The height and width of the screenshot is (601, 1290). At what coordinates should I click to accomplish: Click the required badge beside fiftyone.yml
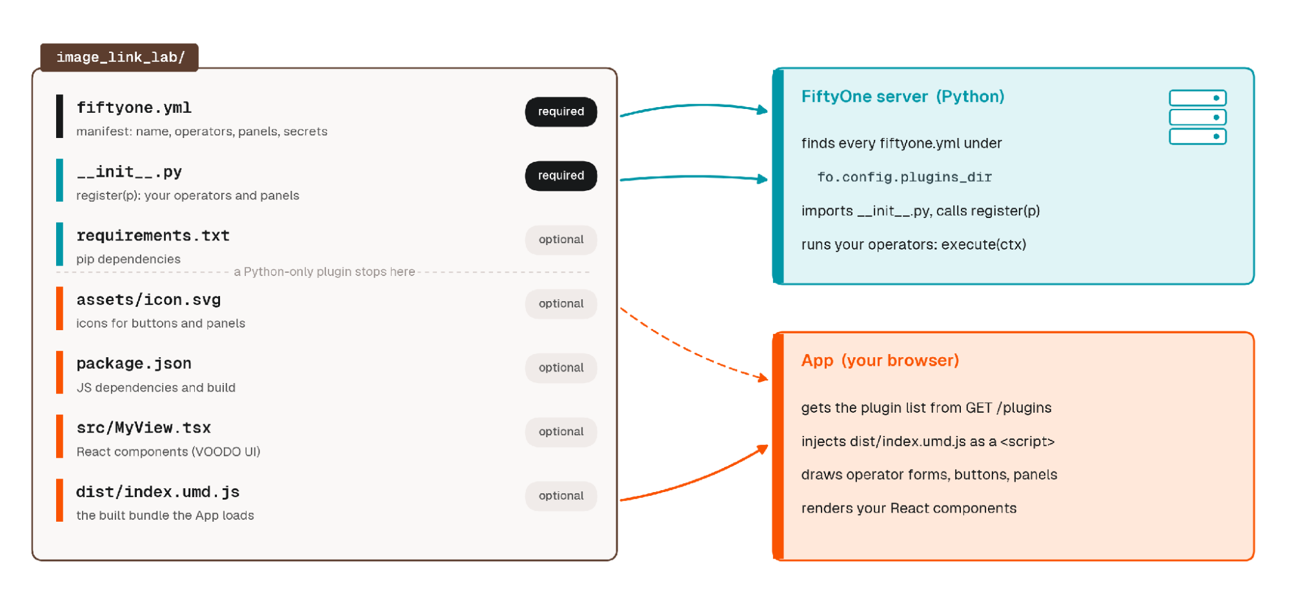[x=561, y=112]
